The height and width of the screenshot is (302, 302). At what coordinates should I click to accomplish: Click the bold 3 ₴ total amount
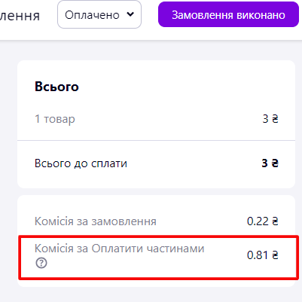point(270,163)
